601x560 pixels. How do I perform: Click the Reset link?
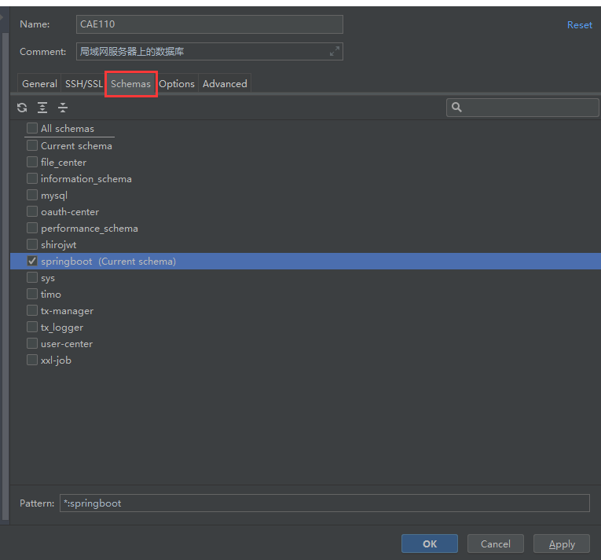tap(580, 25)
